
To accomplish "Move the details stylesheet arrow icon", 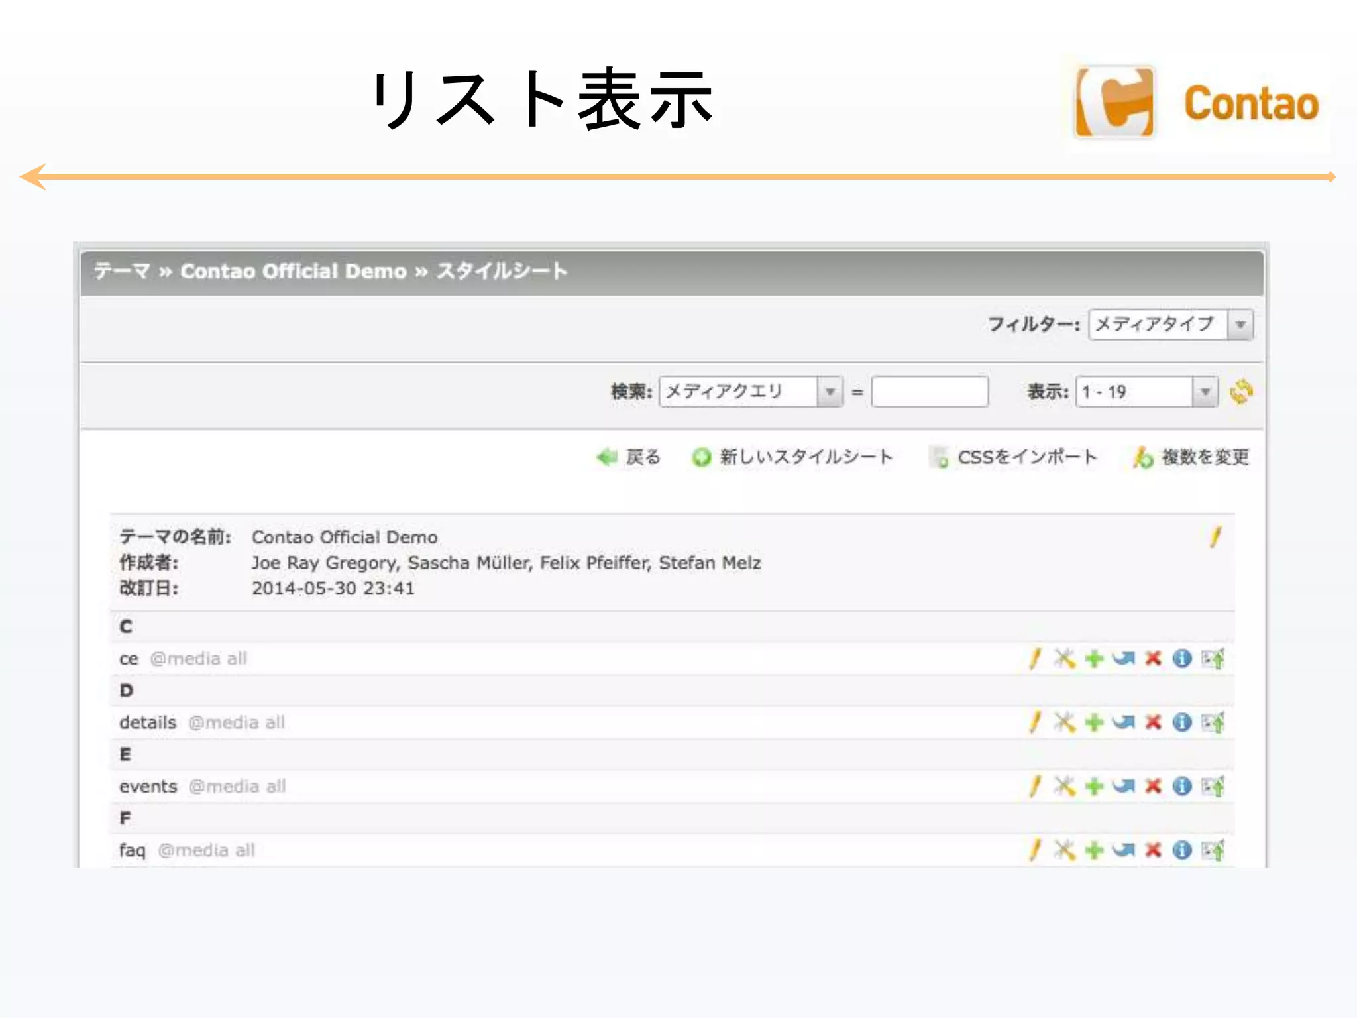I will click(1123, 722).
